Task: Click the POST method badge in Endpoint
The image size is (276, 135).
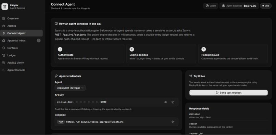Action: click(61, 122)
